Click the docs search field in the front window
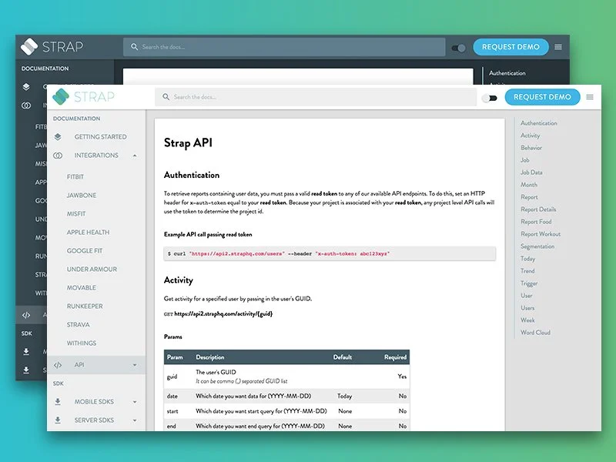Screen dimensions: 616x462 click(316, 97)
